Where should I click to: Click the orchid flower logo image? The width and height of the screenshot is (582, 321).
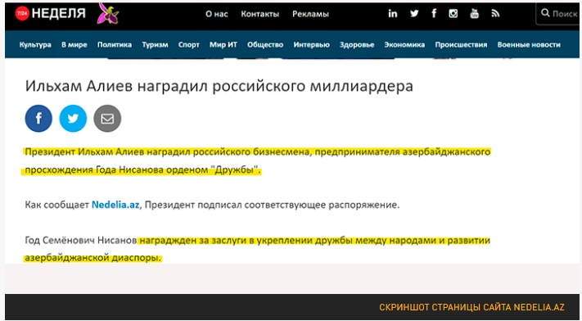(x=107, y=14)
